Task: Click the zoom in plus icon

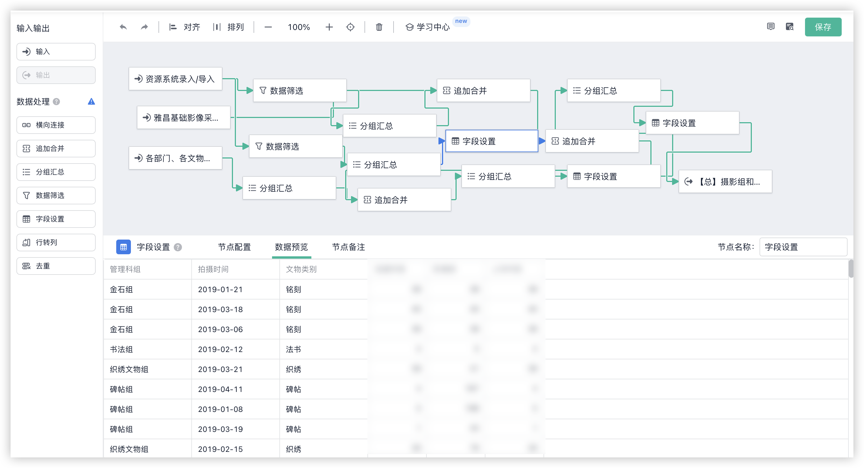Action: [329, 27]
